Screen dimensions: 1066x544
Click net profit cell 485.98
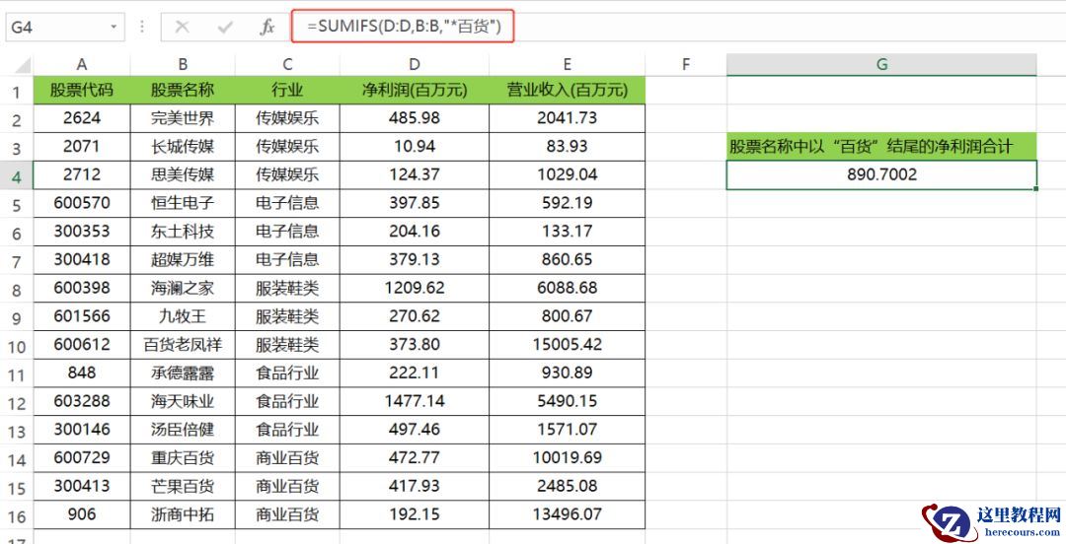click(x=415, y=118)
